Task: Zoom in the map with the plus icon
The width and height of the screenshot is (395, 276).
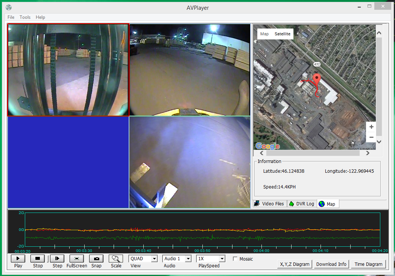Action: 371,127
